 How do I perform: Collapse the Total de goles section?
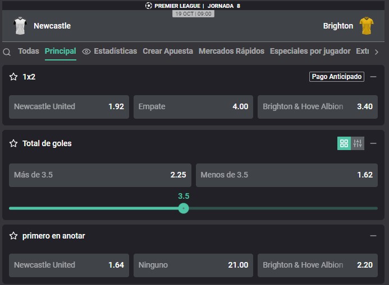pyautogui.click(x=373, y=143)
